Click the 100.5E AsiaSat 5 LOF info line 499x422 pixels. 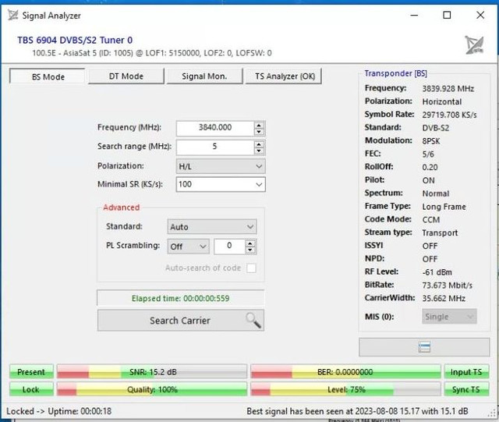[x=152, y=53]
